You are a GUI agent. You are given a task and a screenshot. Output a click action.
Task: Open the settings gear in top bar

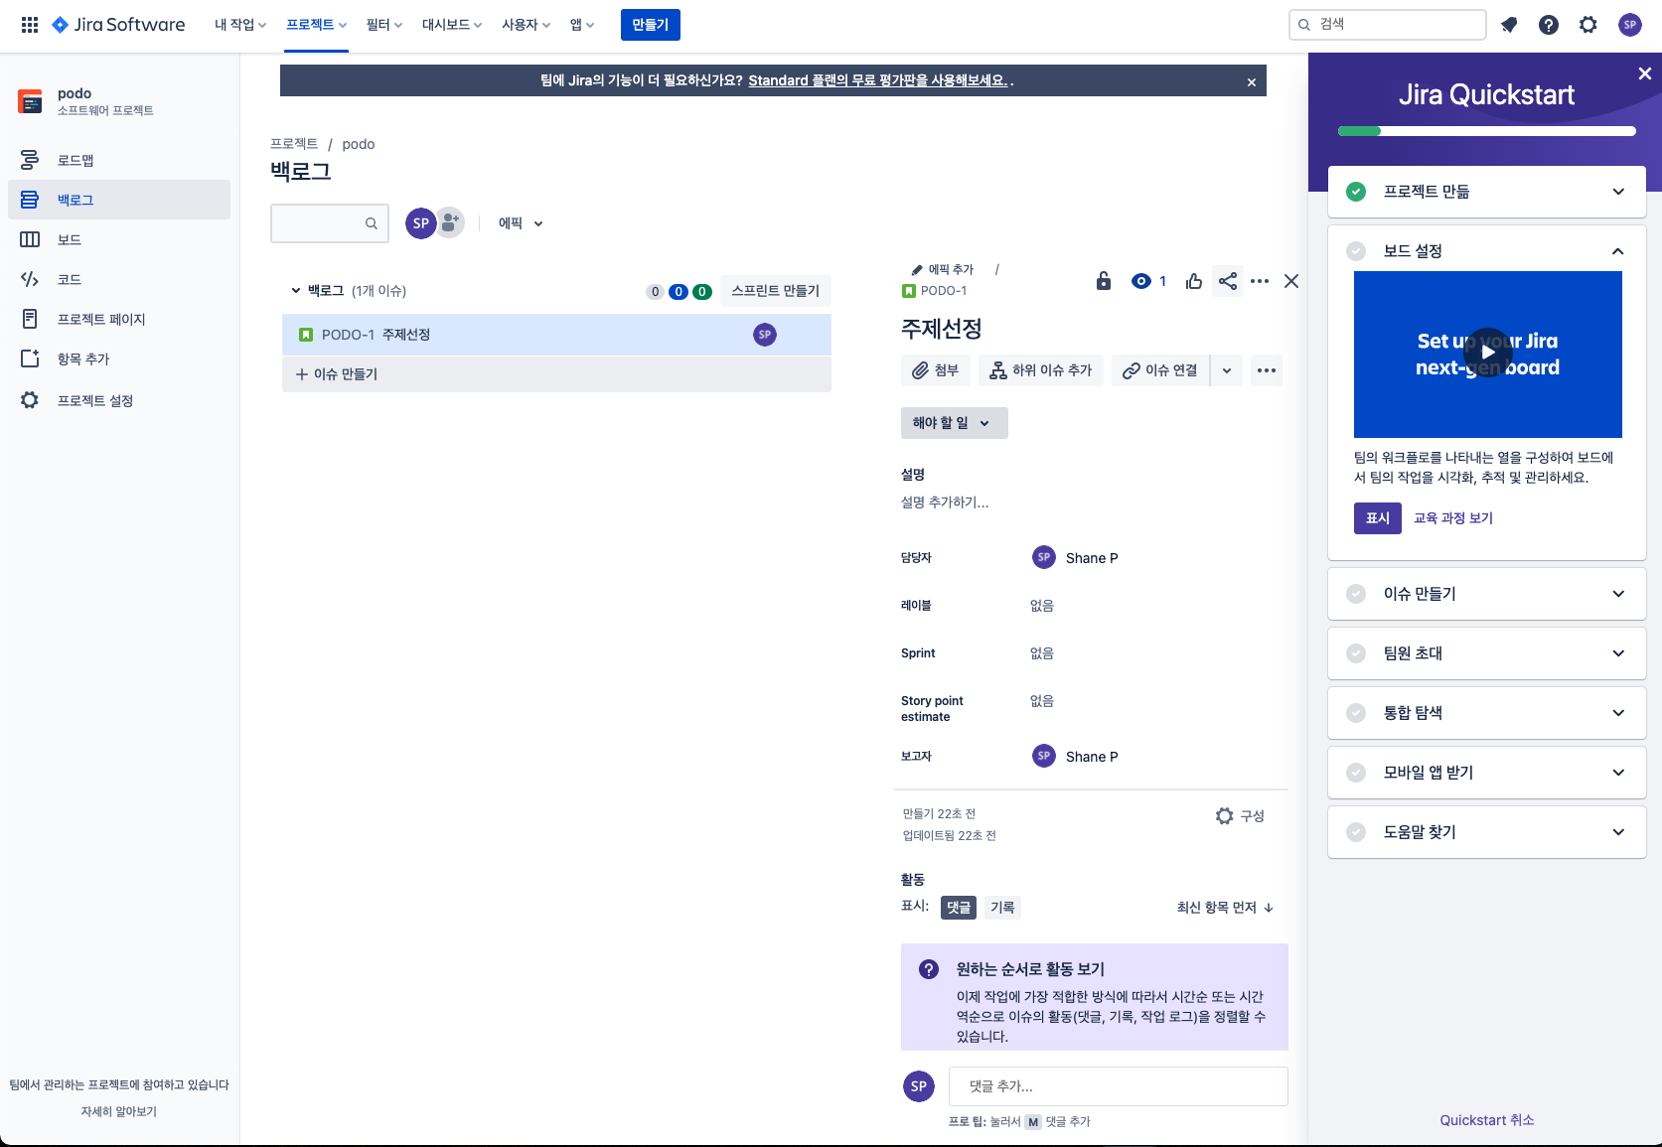[x=1588, y=25]
